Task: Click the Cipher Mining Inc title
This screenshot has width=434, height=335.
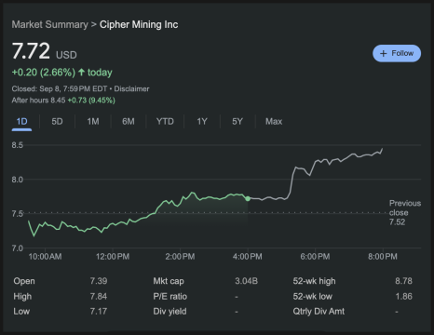Action: pos(139,24)
